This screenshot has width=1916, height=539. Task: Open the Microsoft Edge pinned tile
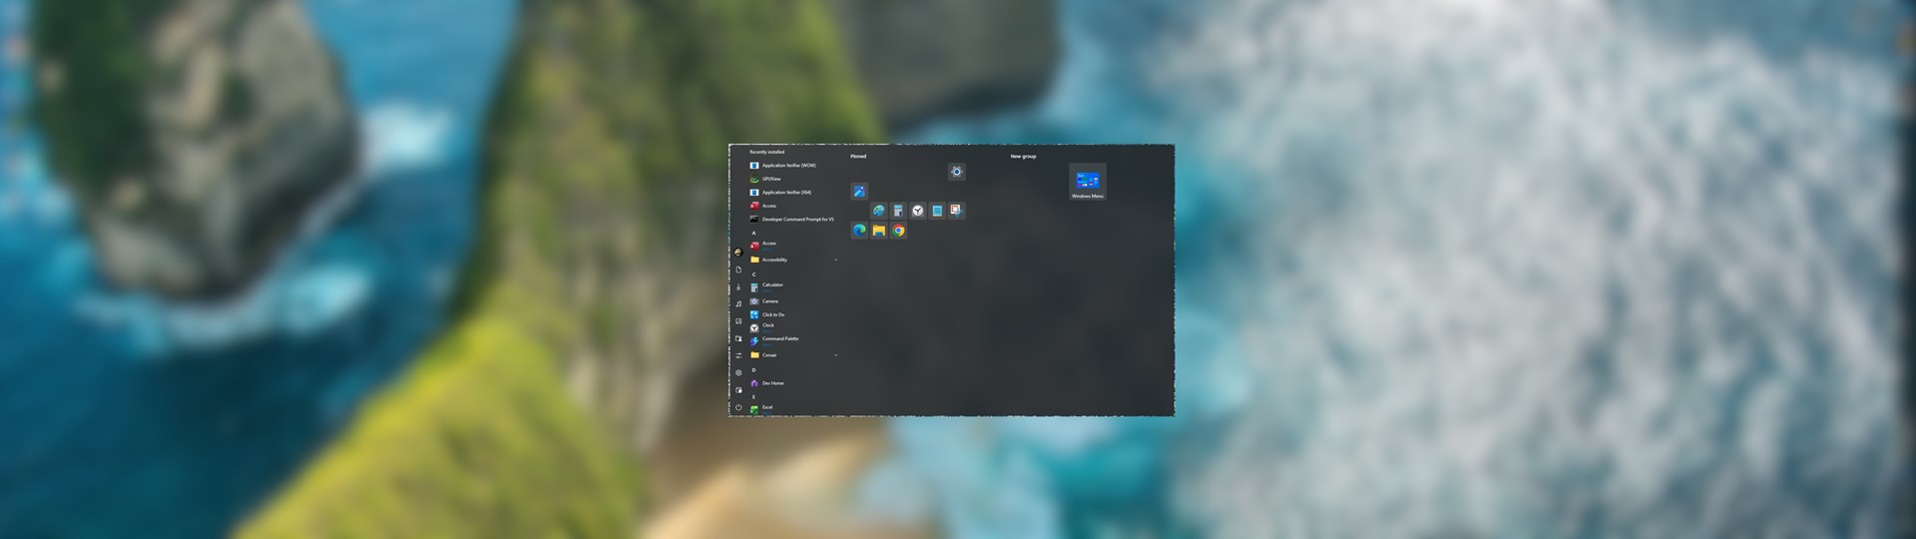pyautogui.click(x=859, y=231)
